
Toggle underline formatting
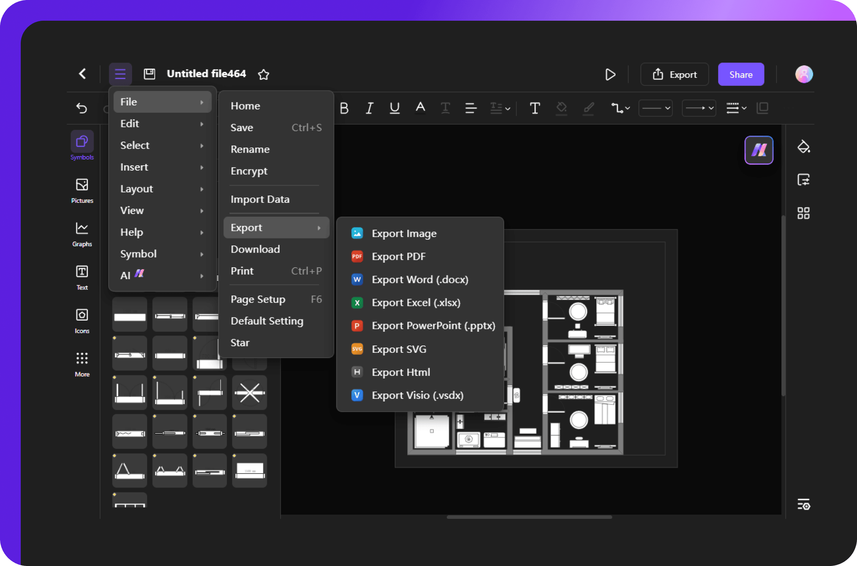[x=395, y=108]
